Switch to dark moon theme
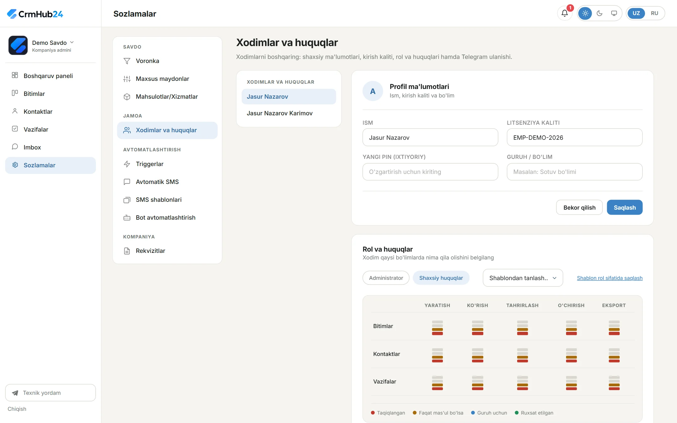Viewport: 677px width, 423px height. pyautogui.click(x=600, y=13)
